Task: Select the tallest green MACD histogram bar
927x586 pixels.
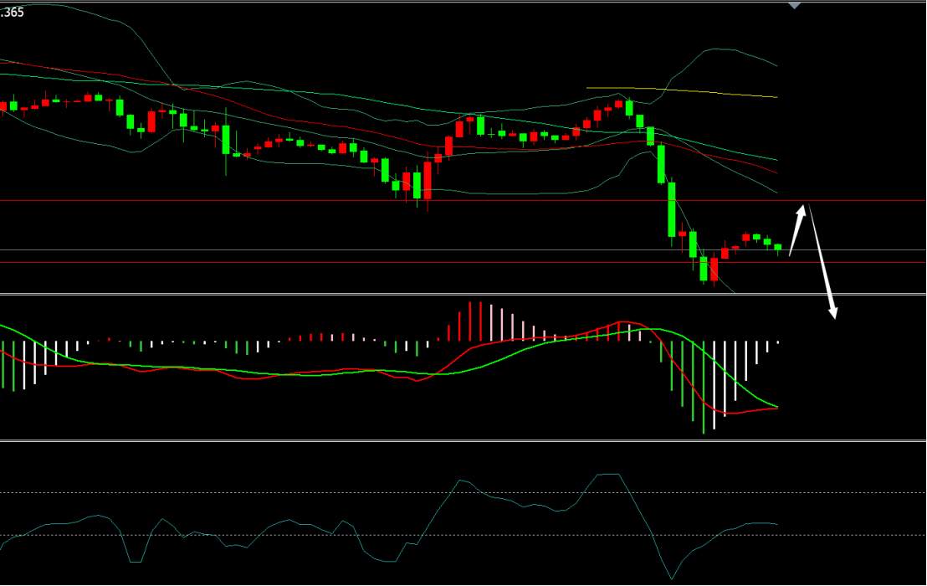Action: (704, 388)
